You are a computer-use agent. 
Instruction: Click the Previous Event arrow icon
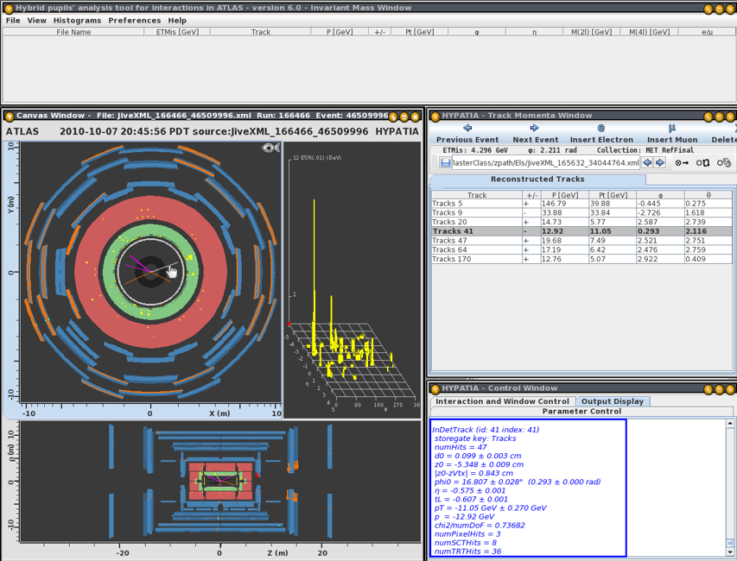pyautogui.click(x=467, y=129)
